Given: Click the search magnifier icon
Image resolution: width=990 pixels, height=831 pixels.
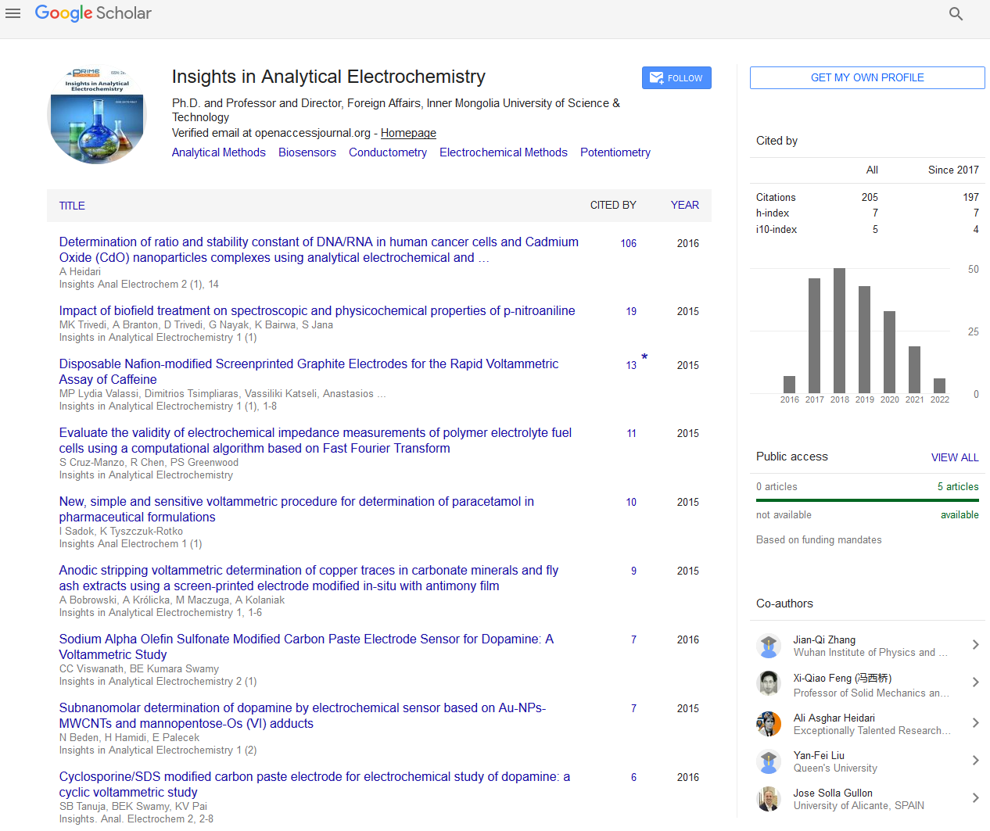Looking at the screenshot, I should [x=956, y=13].
